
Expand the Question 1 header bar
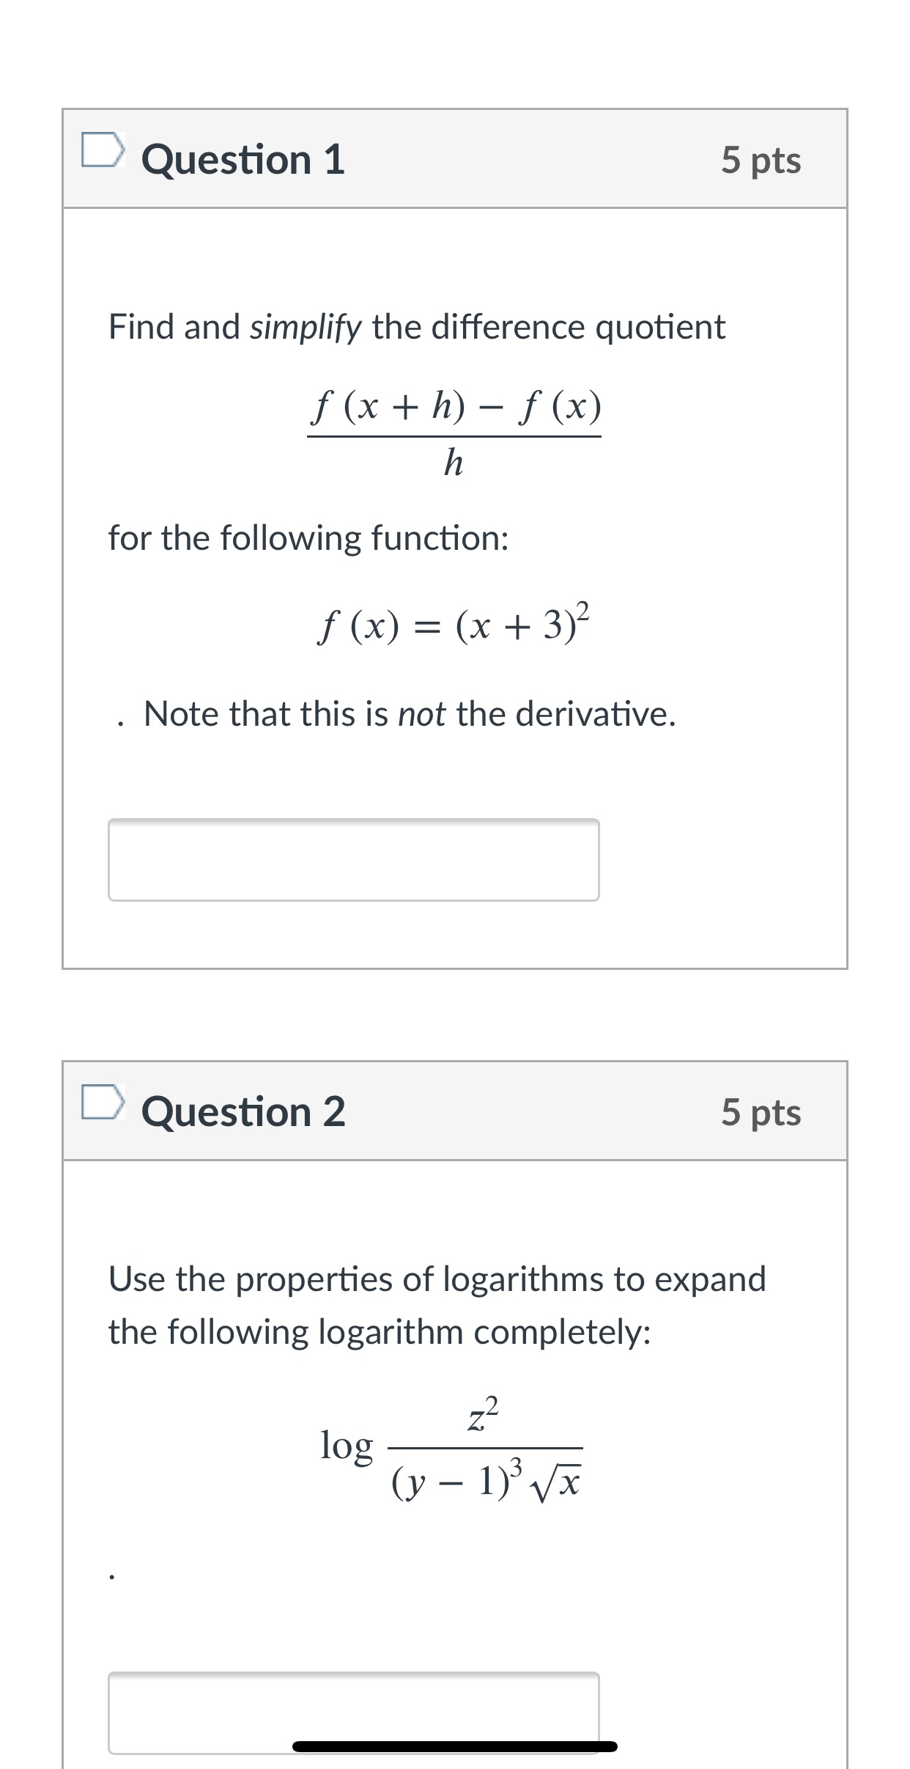pos(454,158)
